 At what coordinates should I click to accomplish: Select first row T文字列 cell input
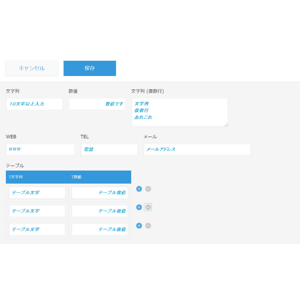tap(37, 192)
